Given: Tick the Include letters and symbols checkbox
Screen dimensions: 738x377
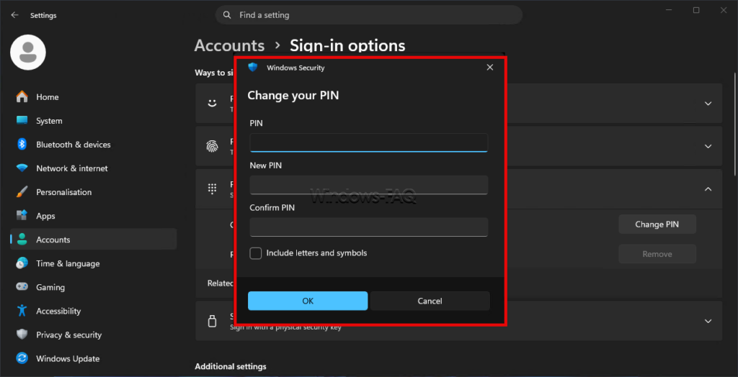Looking at the screenshot, I should click(x=256, y=253).
